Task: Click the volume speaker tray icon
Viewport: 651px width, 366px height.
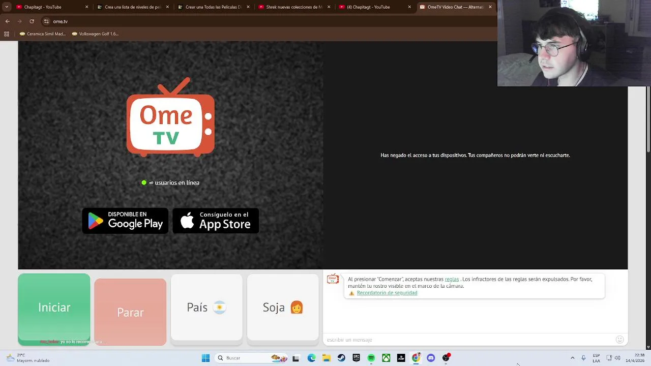Action: click(x=617, y=358)
